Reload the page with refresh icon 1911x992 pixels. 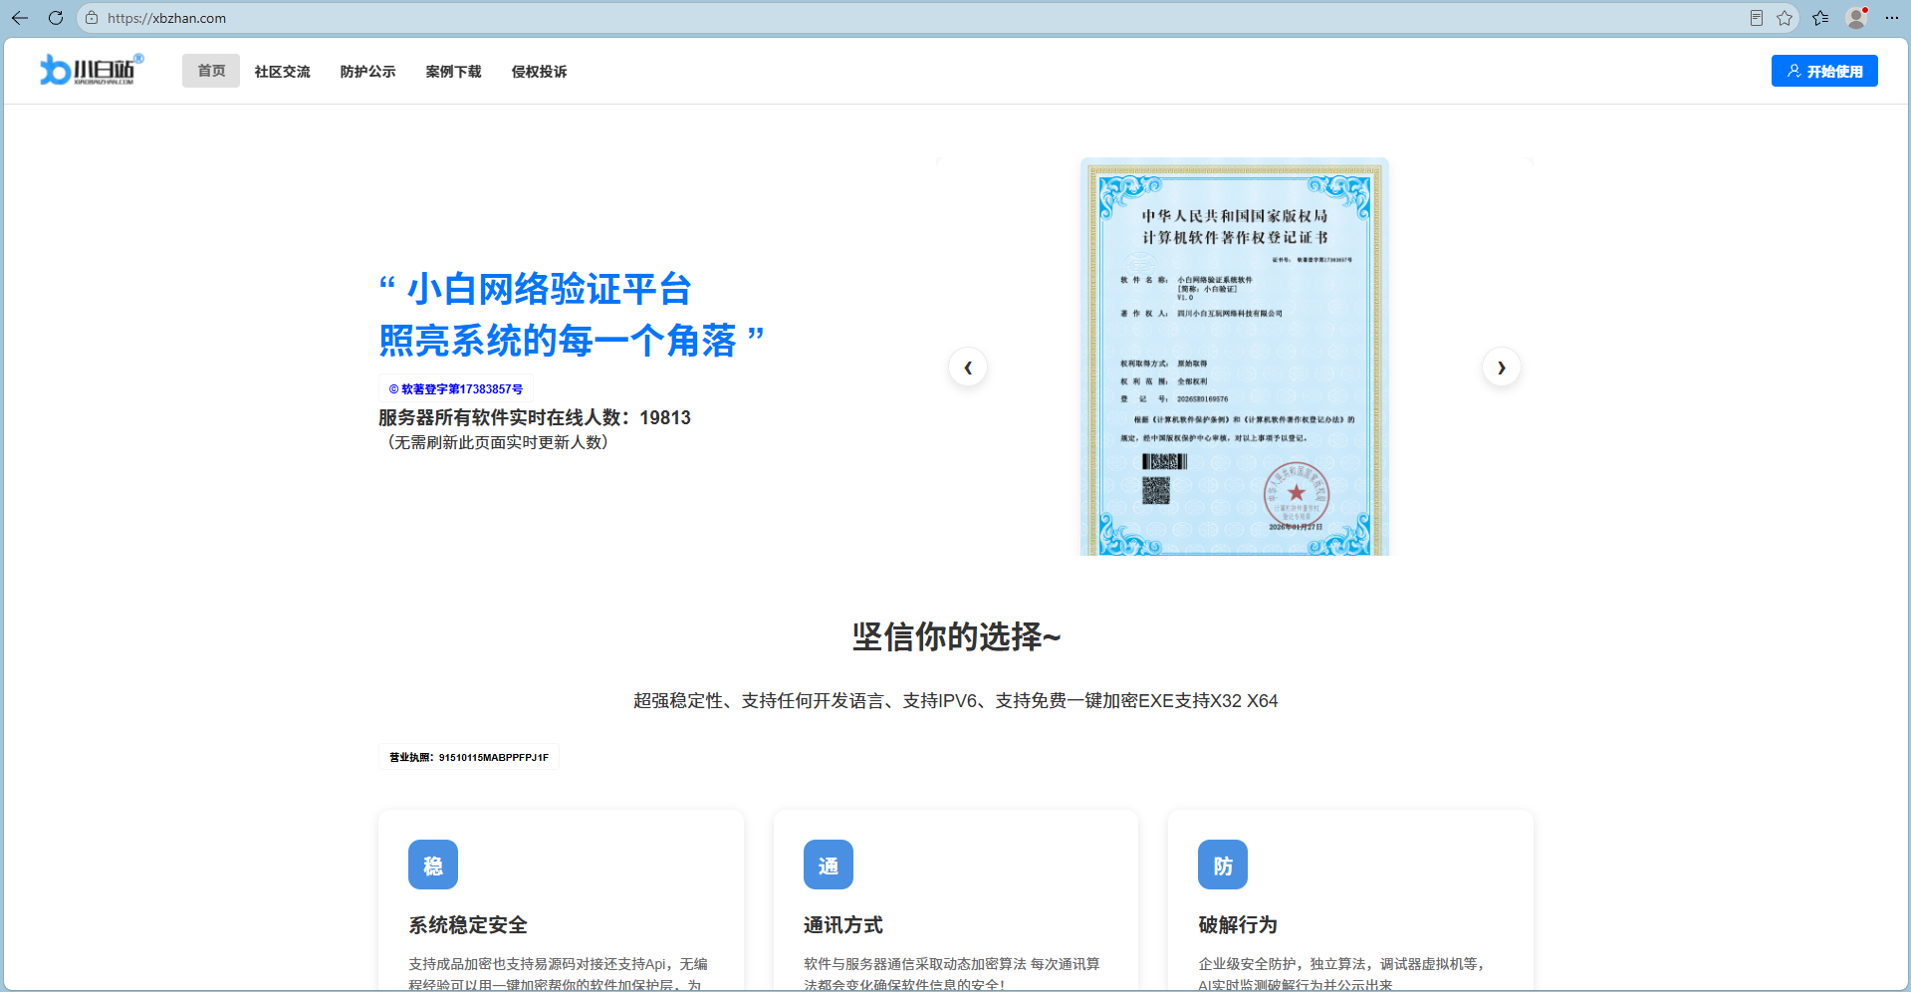point(56,18)
